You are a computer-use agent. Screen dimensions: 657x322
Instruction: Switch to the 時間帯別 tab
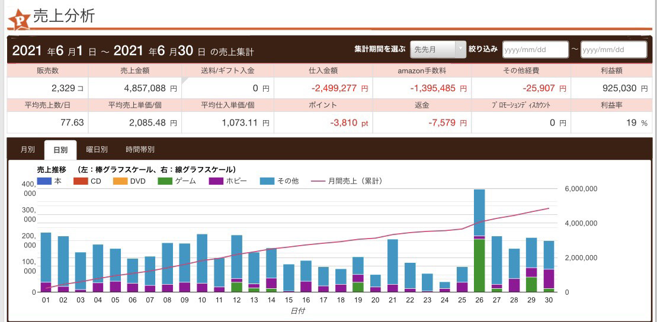[140, 150]
